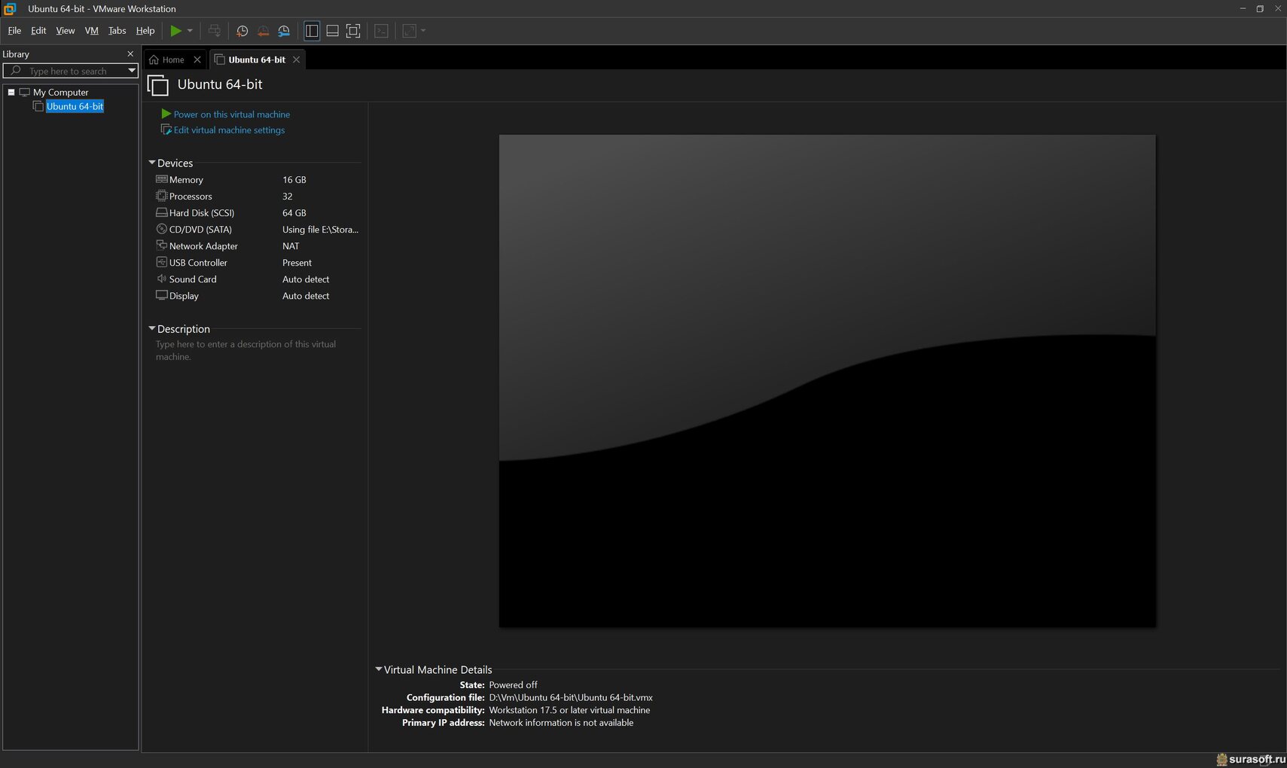Collapse the Description section
Image resolution: width=1287 pixels, height=768 pixels.
[x=152, y=328]
